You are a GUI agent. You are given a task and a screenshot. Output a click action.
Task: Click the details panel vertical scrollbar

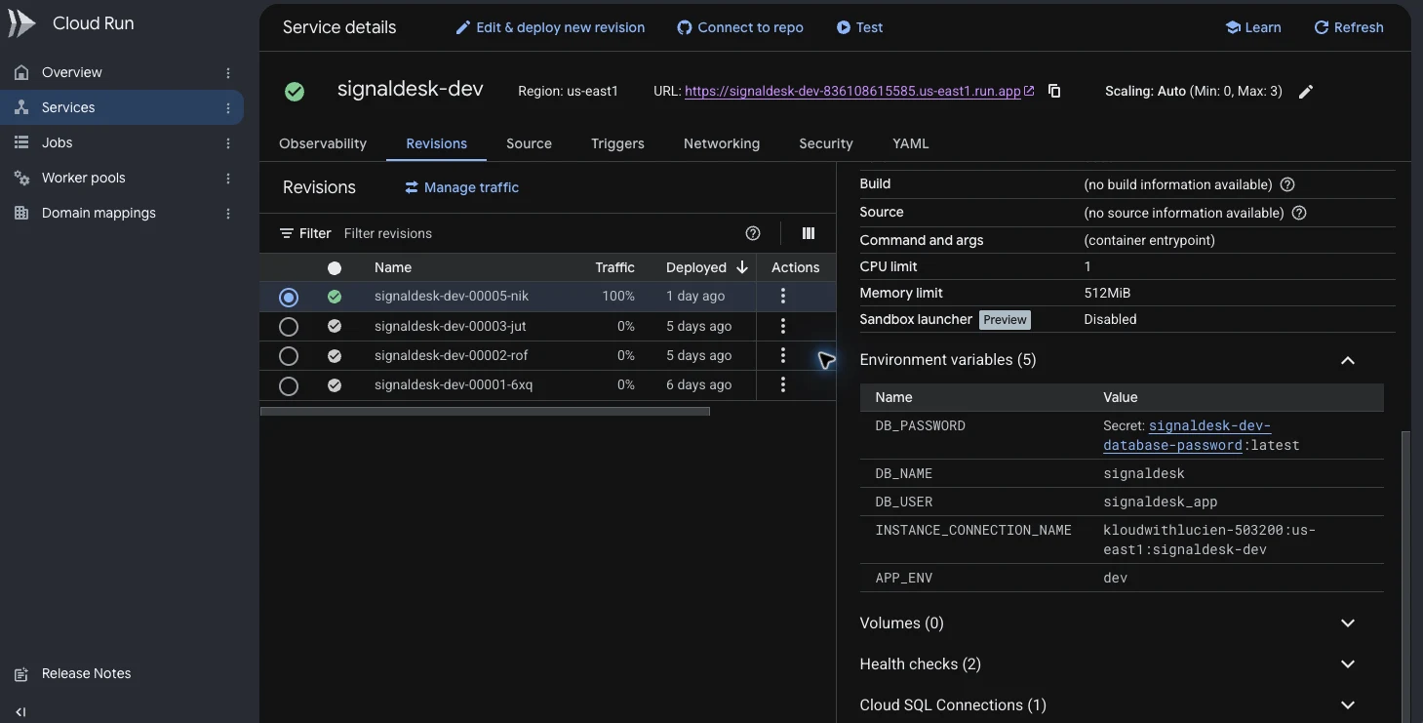(x=1405, y=576)
